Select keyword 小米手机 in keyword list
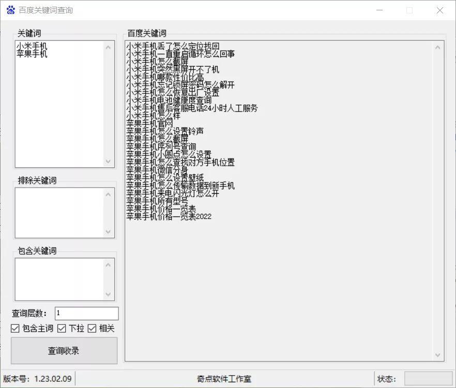The height and width of the screenshot is (388, 456). click(32, 46)
